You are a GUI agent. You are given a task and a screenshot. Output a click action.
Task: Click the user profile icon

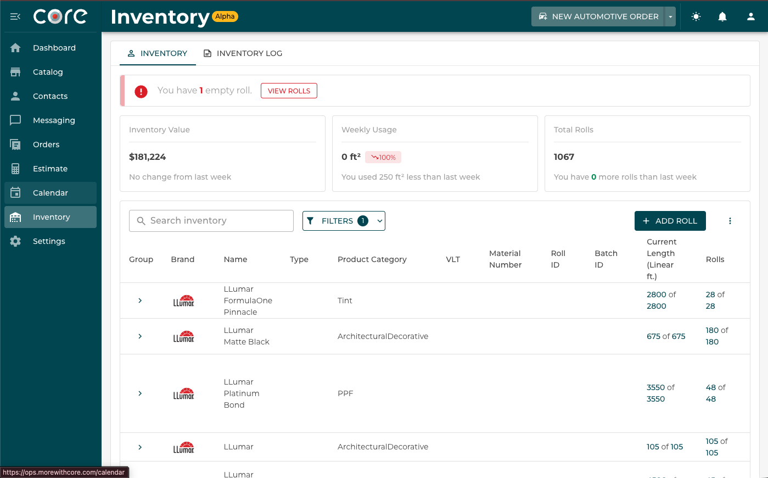751,16
